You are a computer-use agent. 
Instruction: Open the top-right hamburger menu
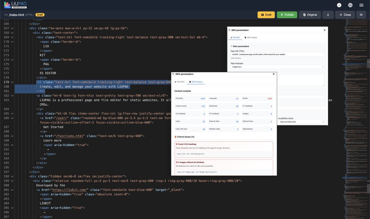[361, 5]
